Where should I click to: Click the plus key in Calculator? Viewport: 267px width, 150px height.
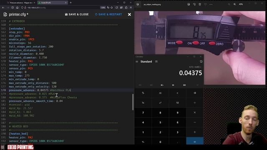[195, 132]
